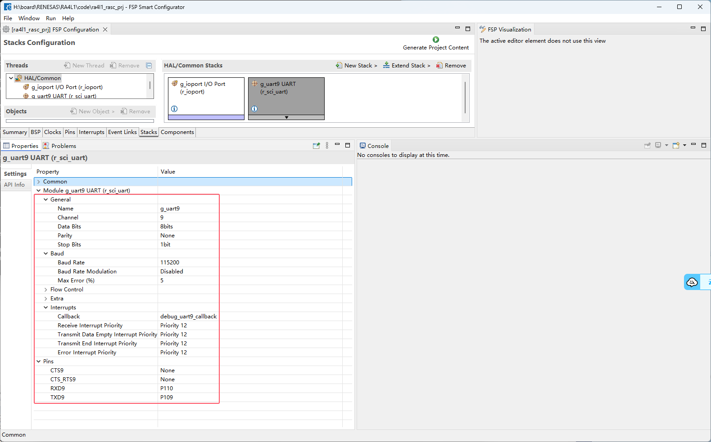711x442 pixels.
Task: Collapse all threads using the minus-box icon
Action: click(x=149, y=66)
